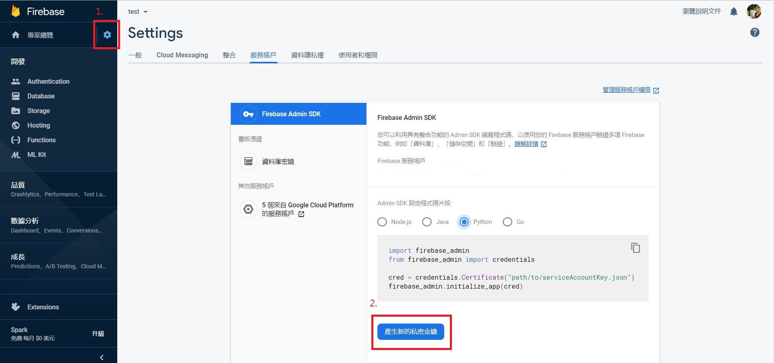Switch to the 資料隱私權 tab
Screen dimensions: 774x363
click(x=307, y=55)
